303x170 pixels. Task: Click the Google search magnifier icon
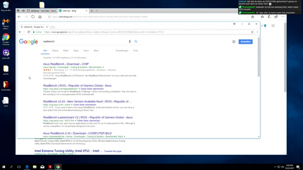click(136, 41)
